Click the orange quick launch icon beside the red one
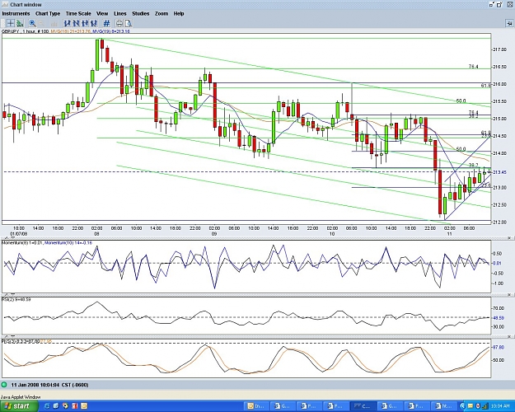This screenshot has width=515, height=412. [84, 406]
